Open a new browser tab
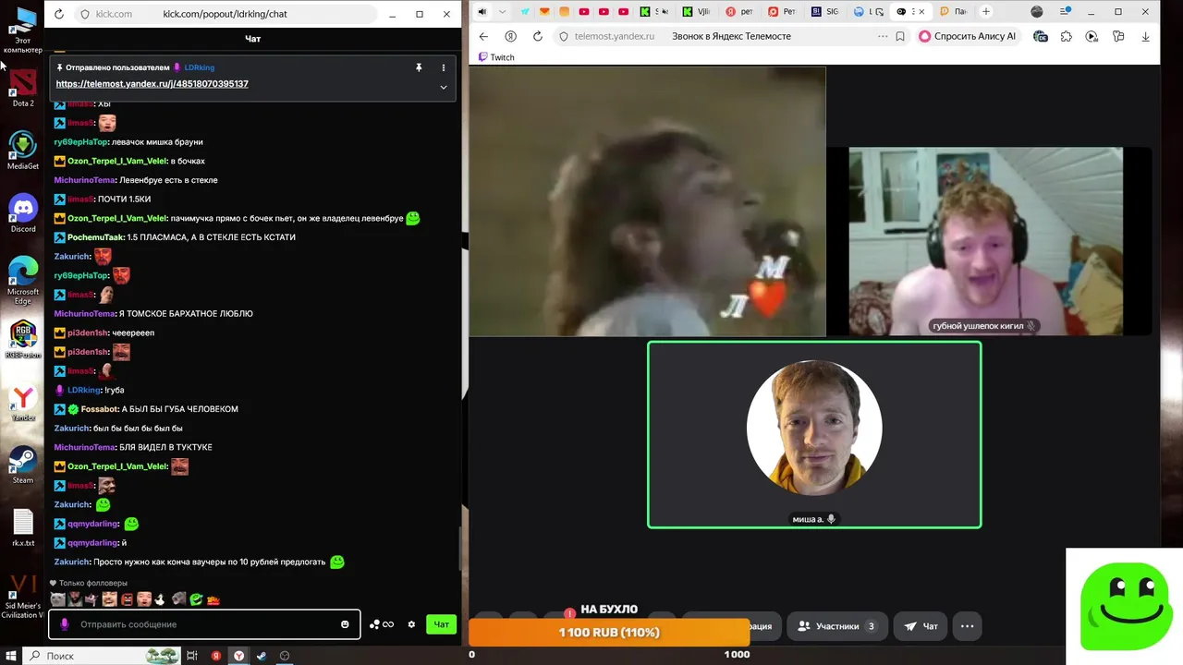Image resolution: width=1183 pixels, height=665 pixels. [986, 12]
